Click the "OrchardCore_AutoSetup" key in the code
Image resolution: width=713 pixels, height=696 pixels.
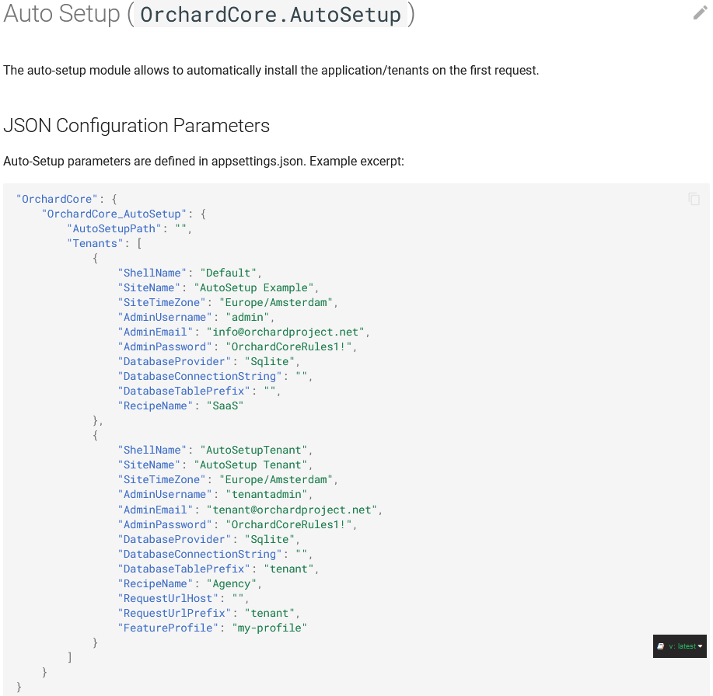click(x=114, y=214)
